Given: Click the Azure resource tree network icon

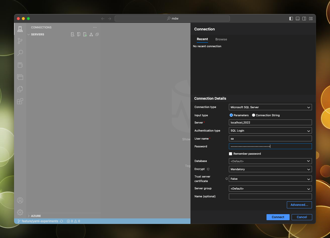Looking at the screenshot, I should tap(91, 34).
